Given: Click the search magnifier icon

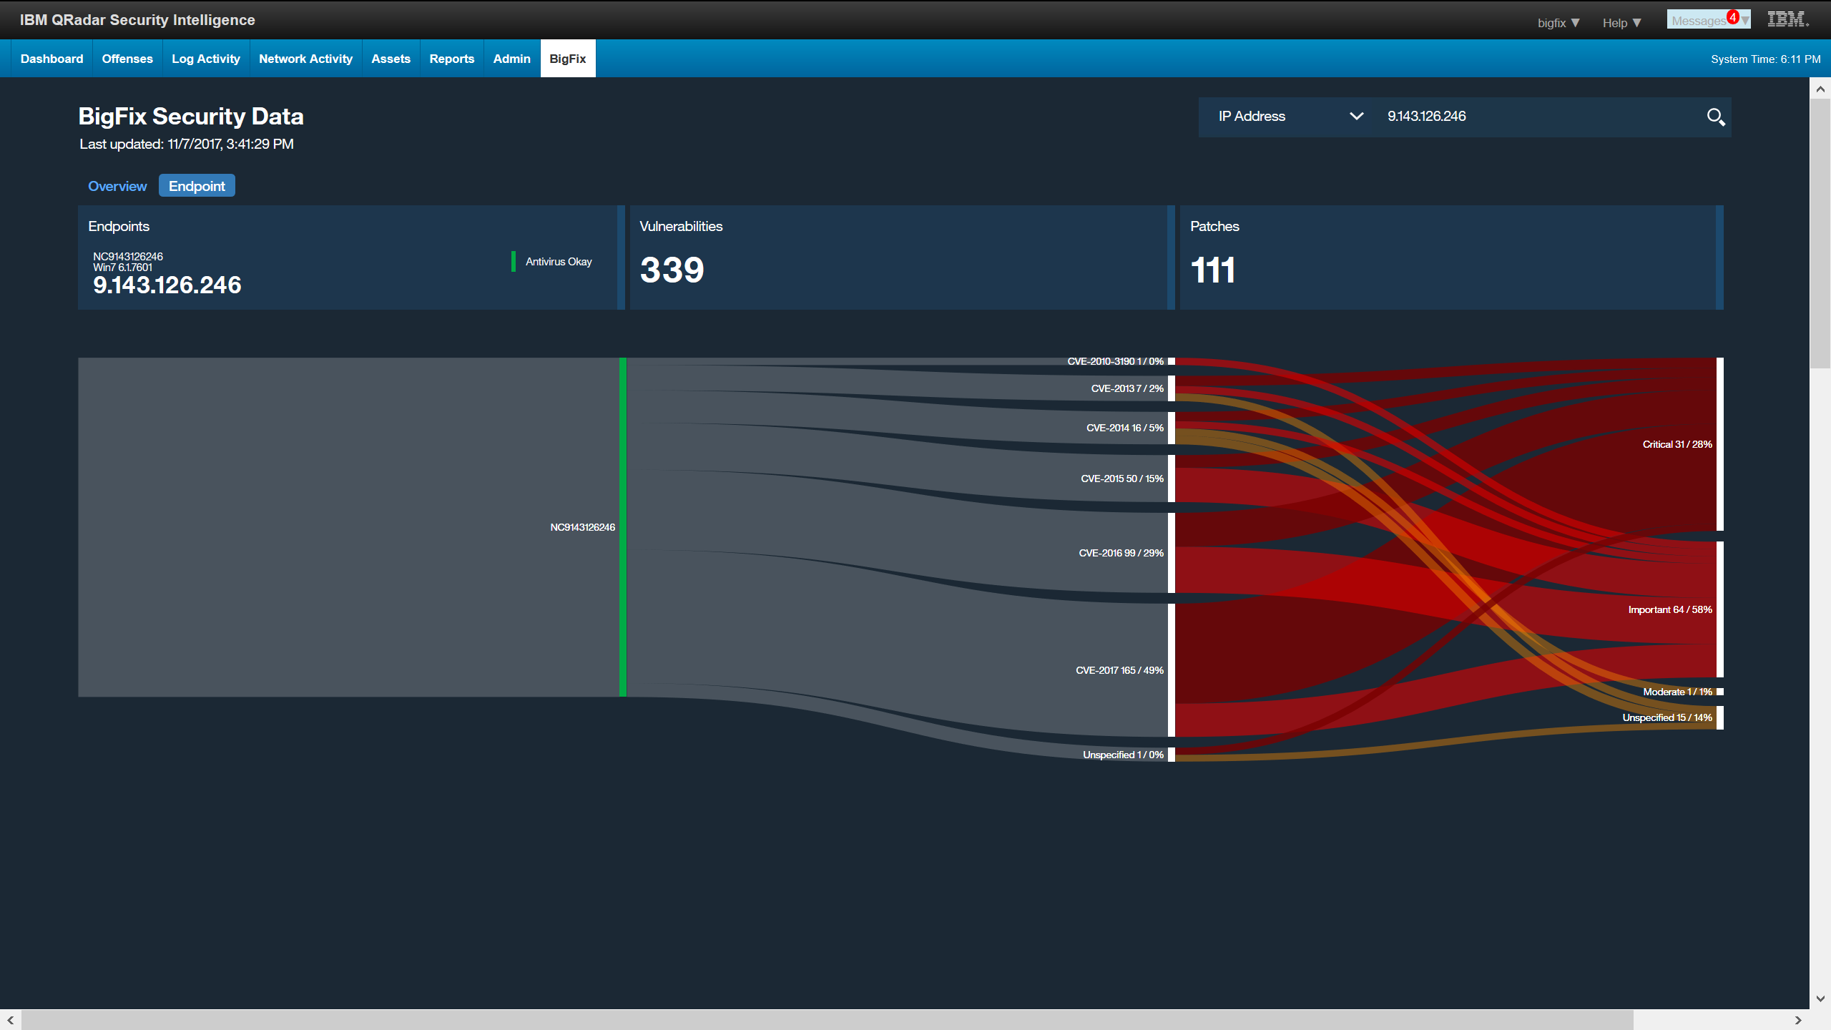Looking at the screenshot, I should (1717, 116).
